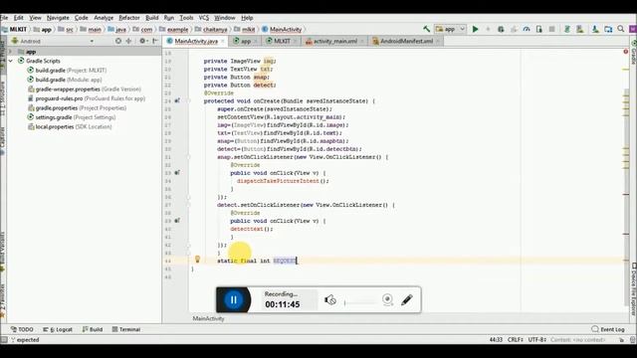Viewport: 637px width, 358px height.
Task: Open the Project panel settings gear
Action: click(x=143, y=41)
